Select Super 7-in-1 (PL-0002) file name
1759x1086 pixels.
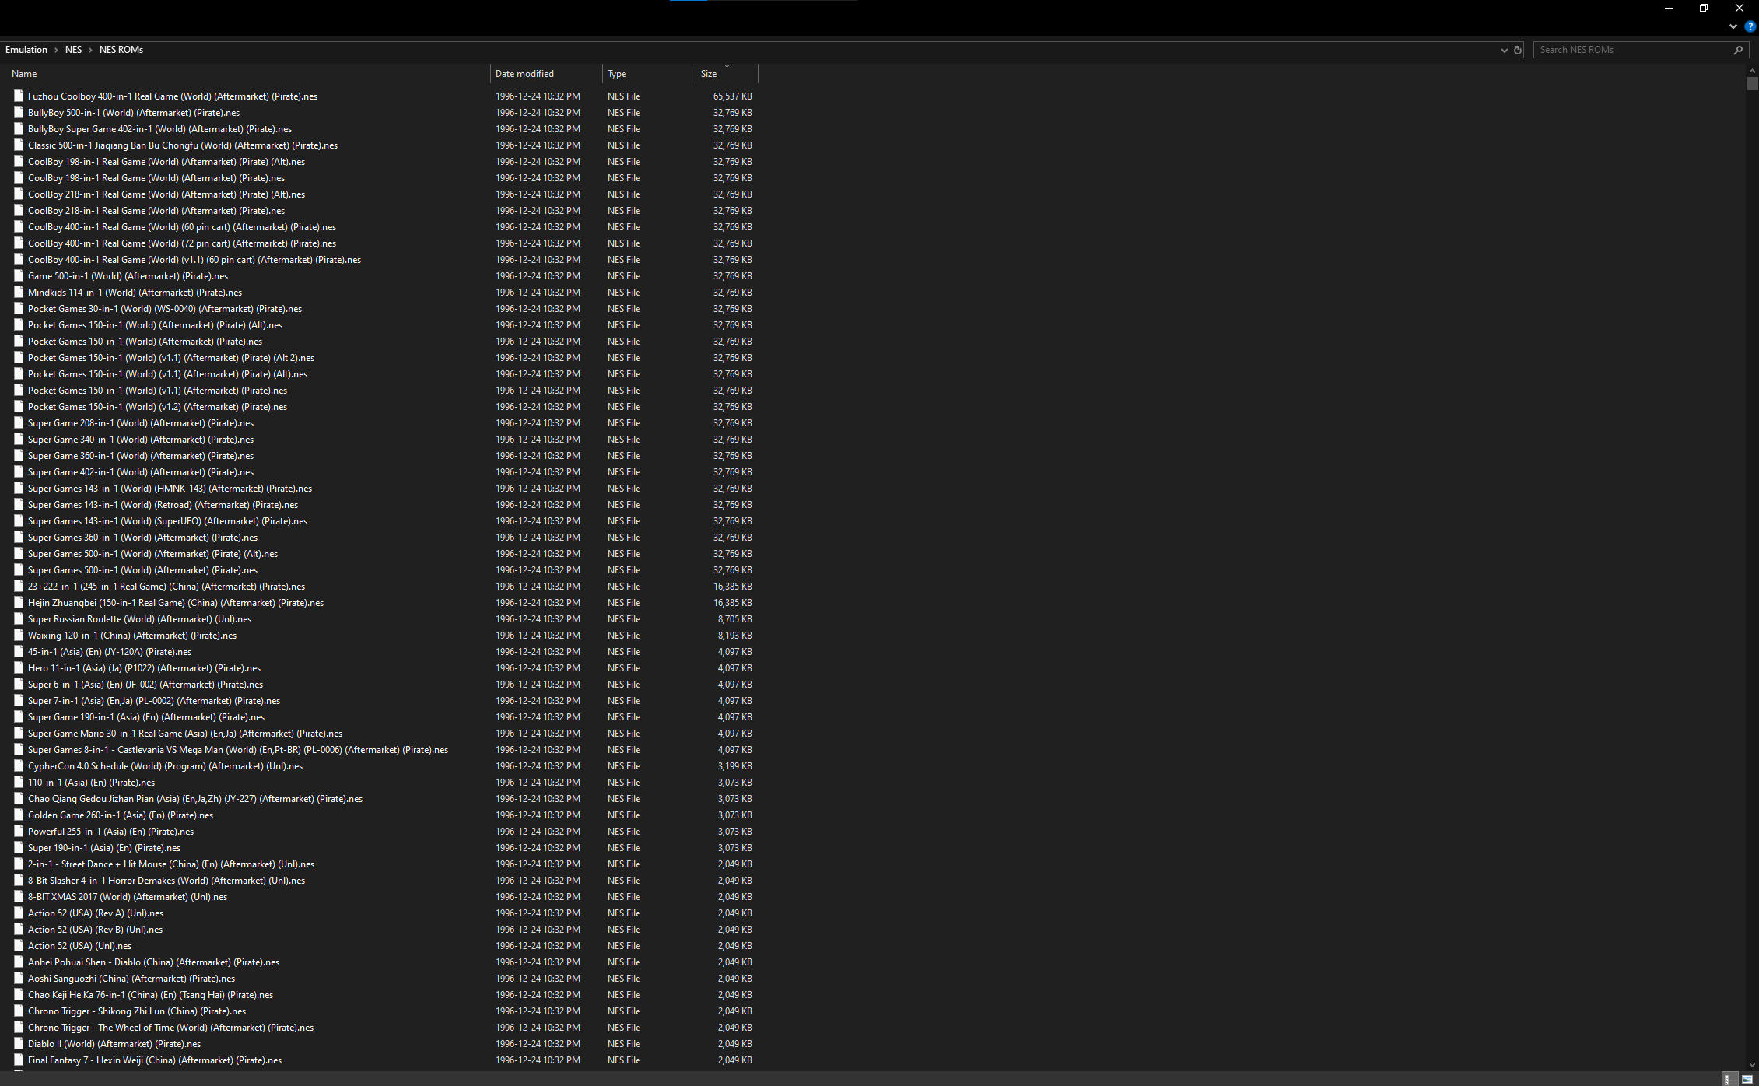154,701
